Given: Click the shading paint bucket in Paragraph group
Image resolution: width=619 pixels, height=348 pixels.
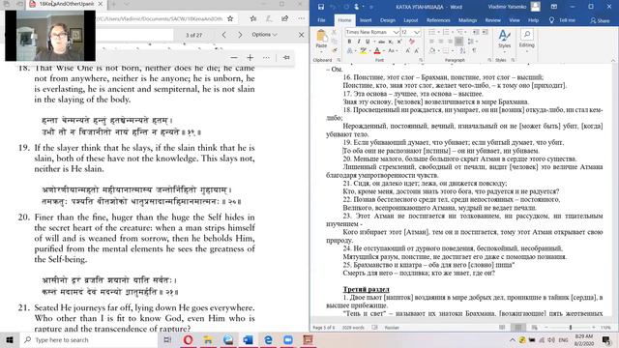Looking at the screenshot, I should pos(433,50).
